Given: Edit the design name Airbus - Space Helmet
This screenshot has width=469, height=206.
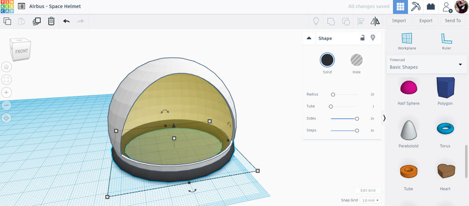Looking at the screenshot, I should point(55,6).
